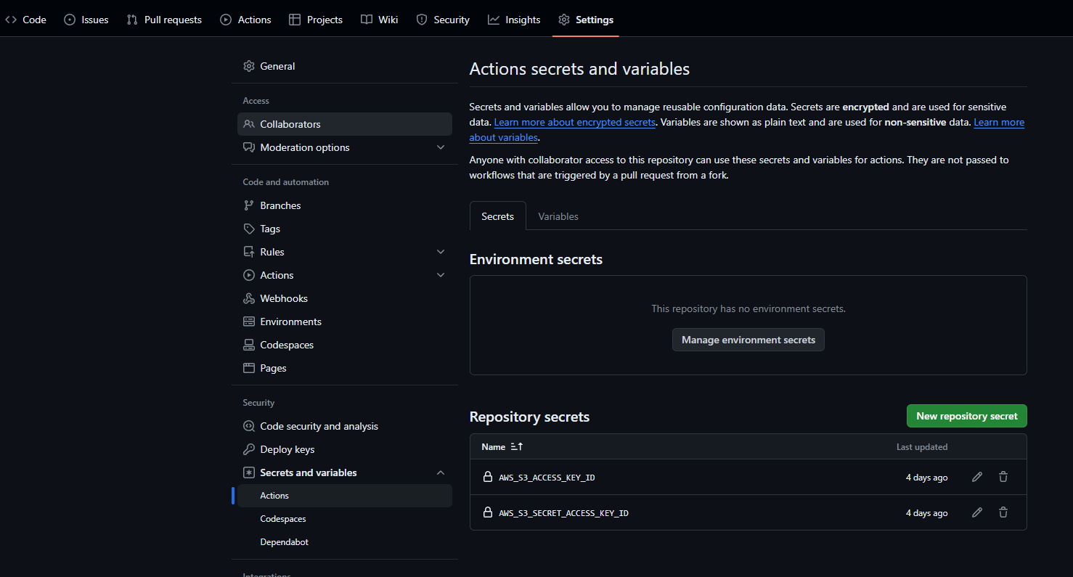
Task: Open Environments settings
Action: [x=345, y=322]
